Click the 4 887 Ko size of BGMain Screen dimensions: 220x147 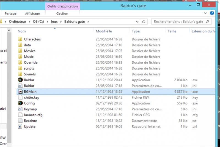[181, 92]
